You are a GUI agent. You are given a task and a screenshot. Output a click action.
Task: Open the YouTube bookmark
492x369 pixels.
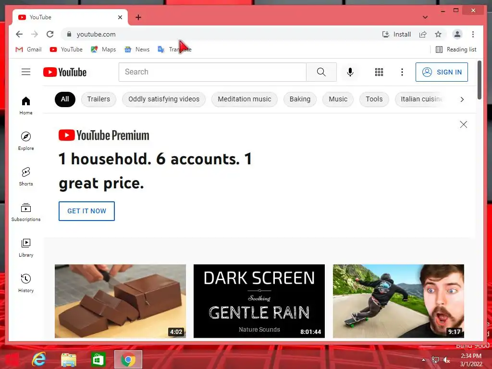[66, 49]
